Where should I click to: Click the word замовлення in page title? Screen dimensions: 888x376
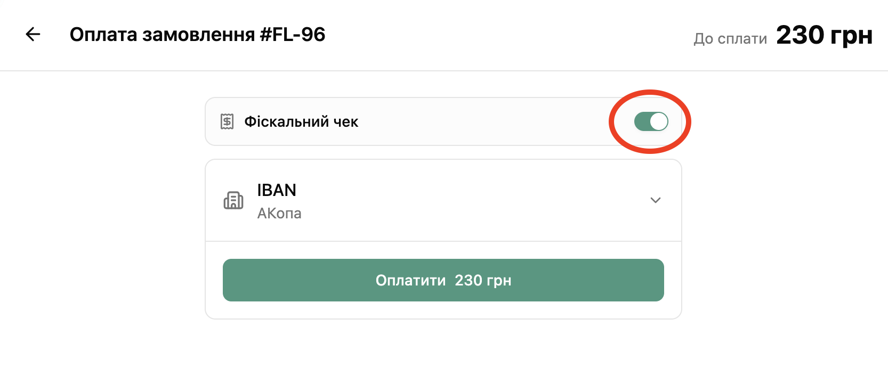[199, 35]
